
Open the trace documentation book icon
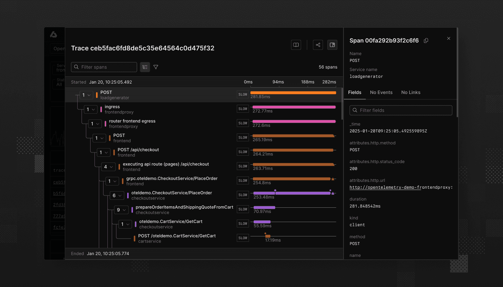[x=296, y=45]
